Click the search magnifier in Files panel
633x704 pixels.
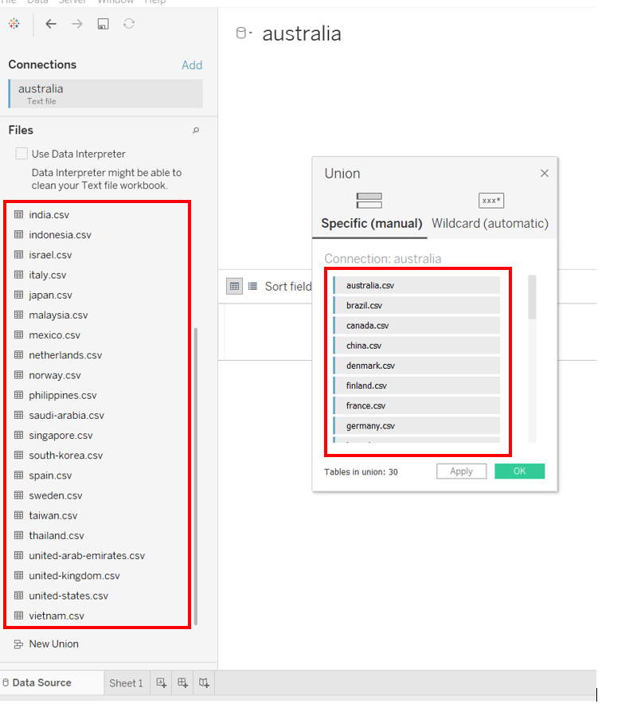pyautogui.click(x=196, y=131)
